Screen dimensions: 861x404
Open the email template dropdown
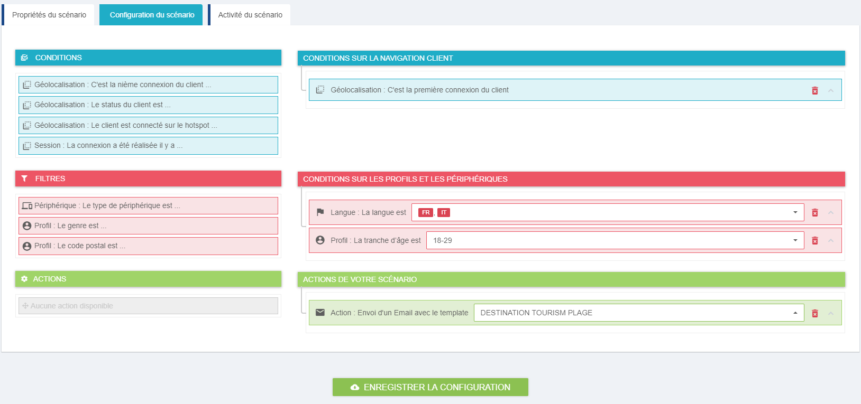pos(794,313)
